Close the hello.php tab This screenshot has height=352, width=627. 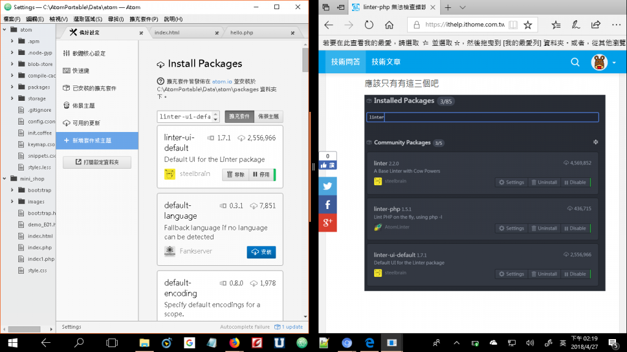coord(293,33)
